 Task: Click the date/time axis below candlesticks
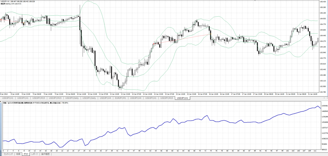[x=160, y=94]
